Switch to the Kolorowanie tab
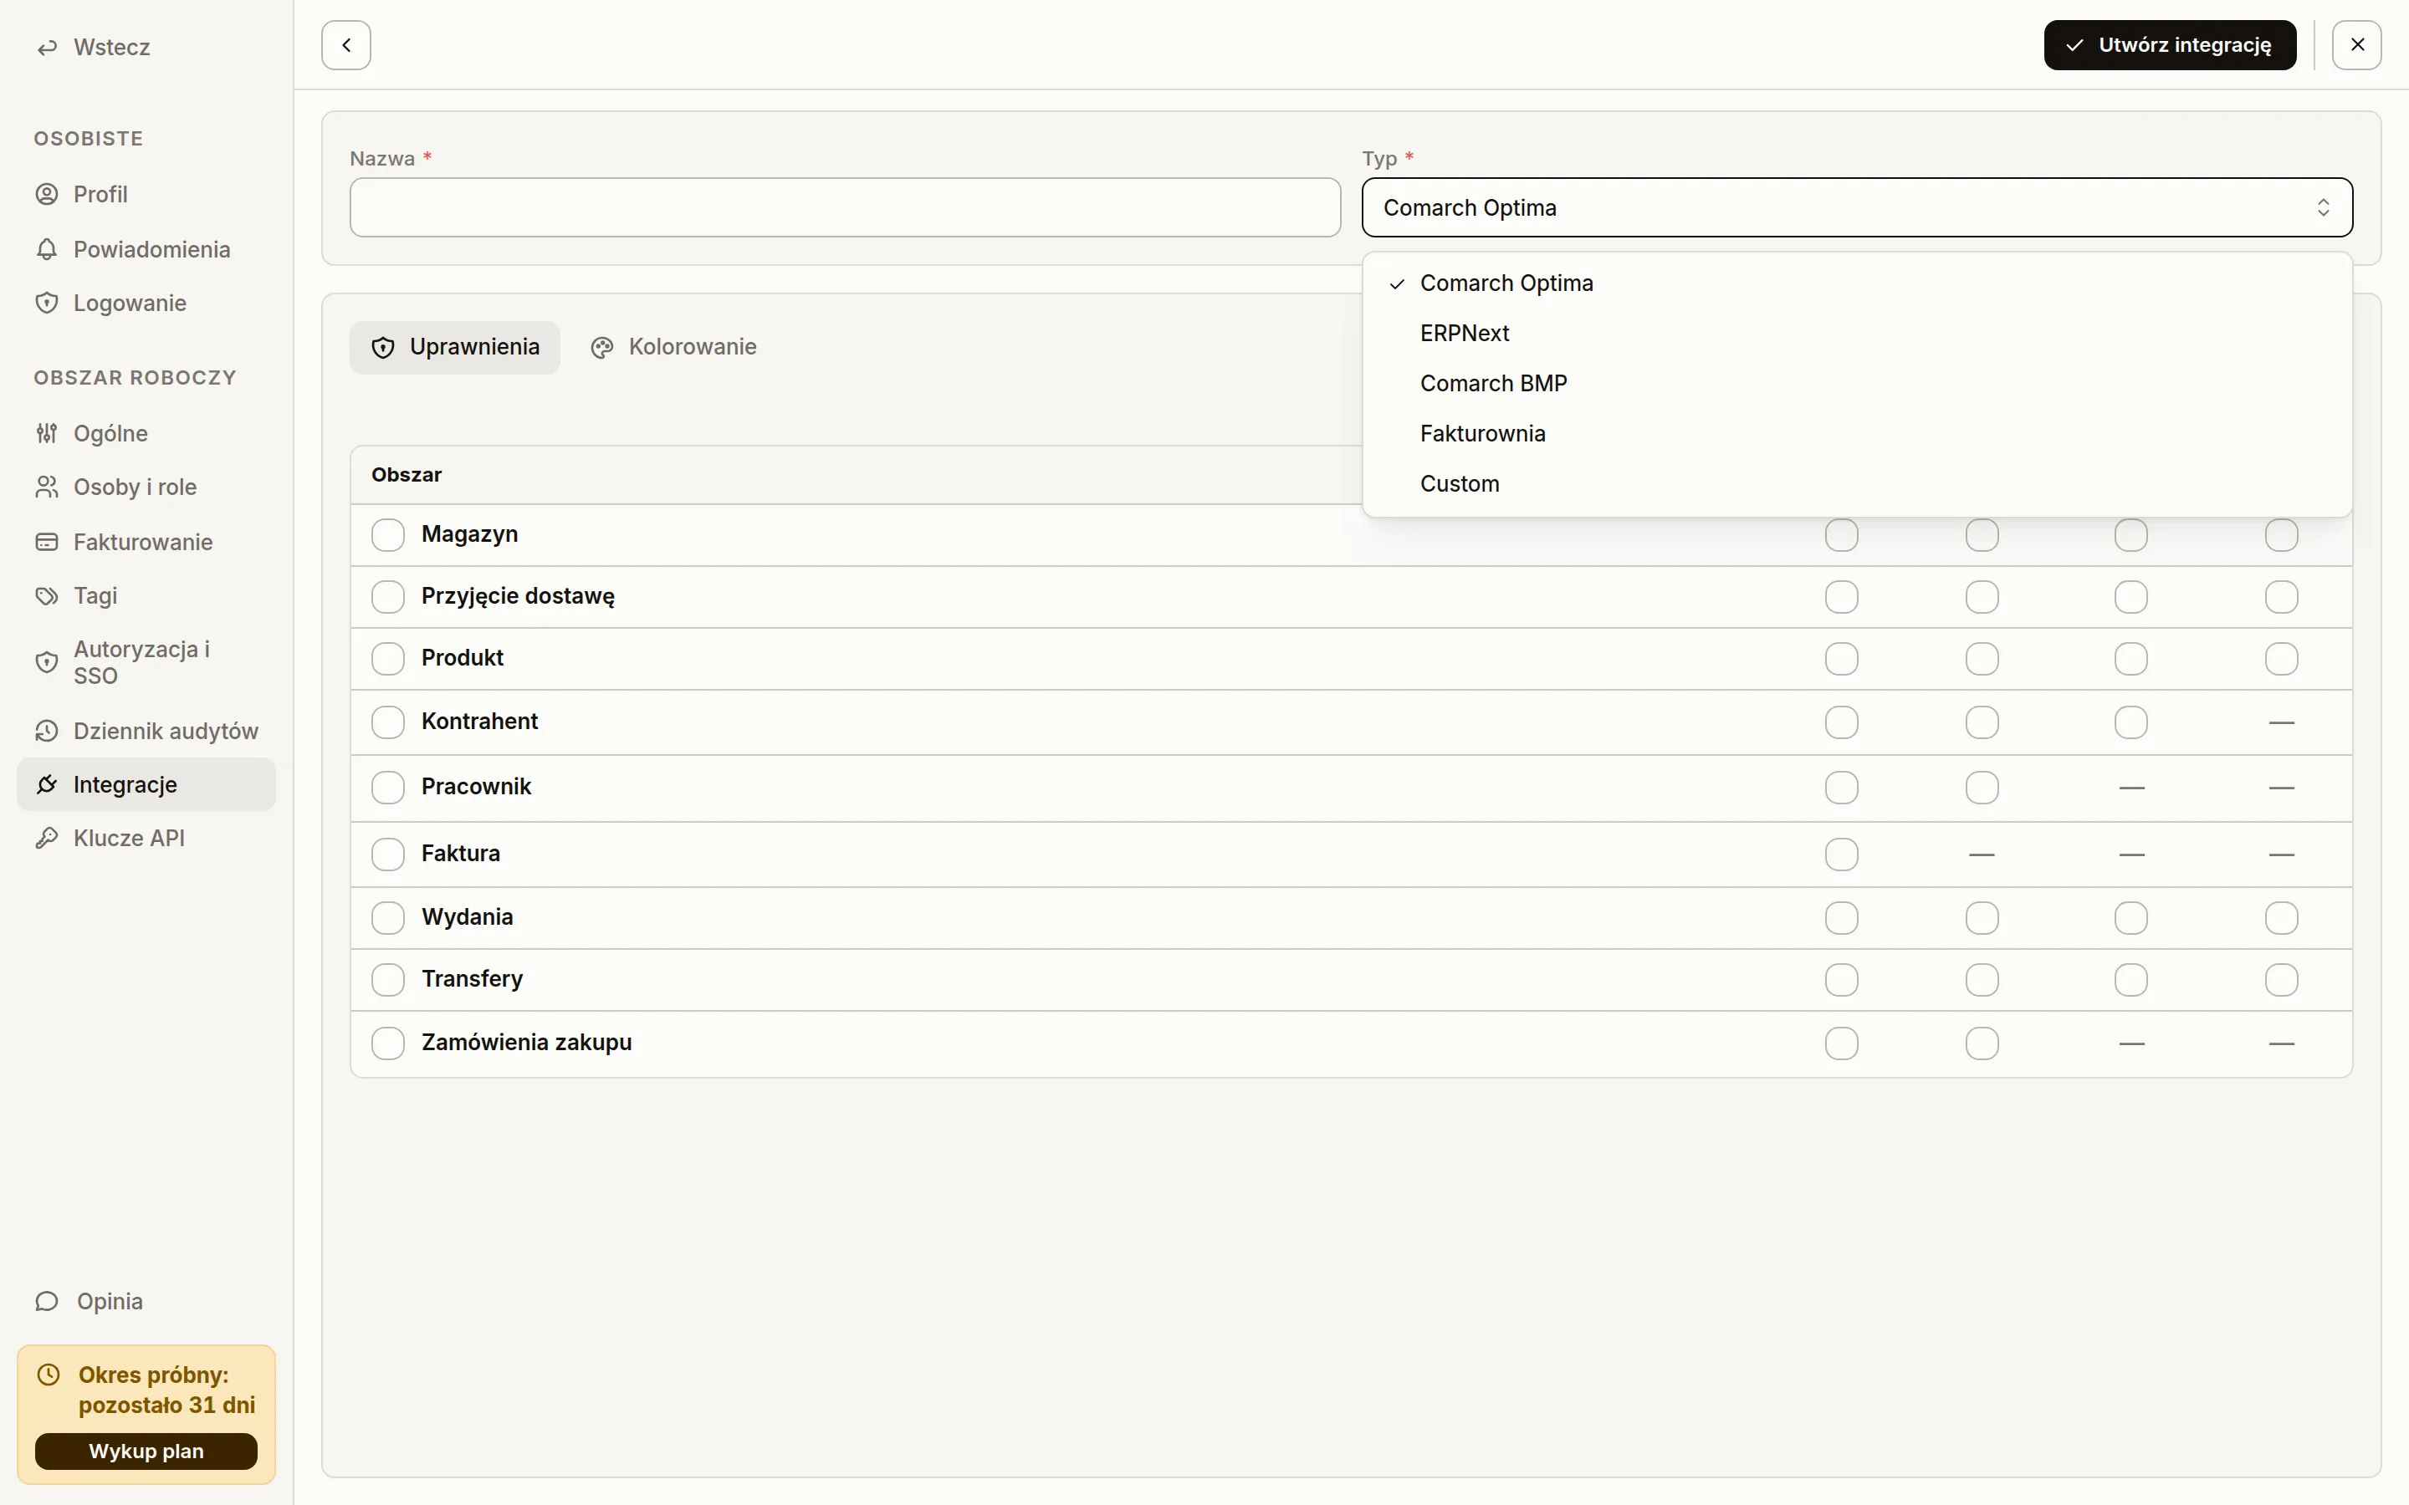 click(x=674, y=347)
